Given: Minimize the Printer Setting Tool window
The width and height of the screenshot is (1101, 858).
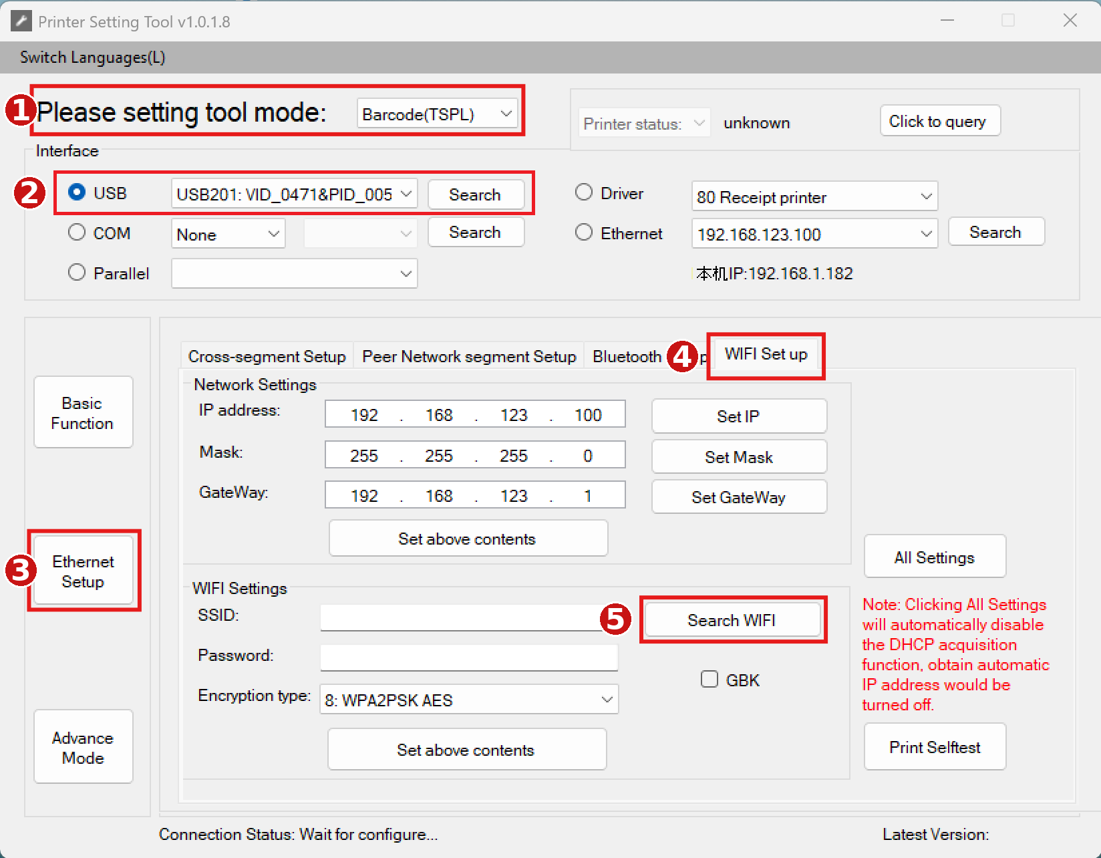Looking at the screenshot, I should pos(947,21).
